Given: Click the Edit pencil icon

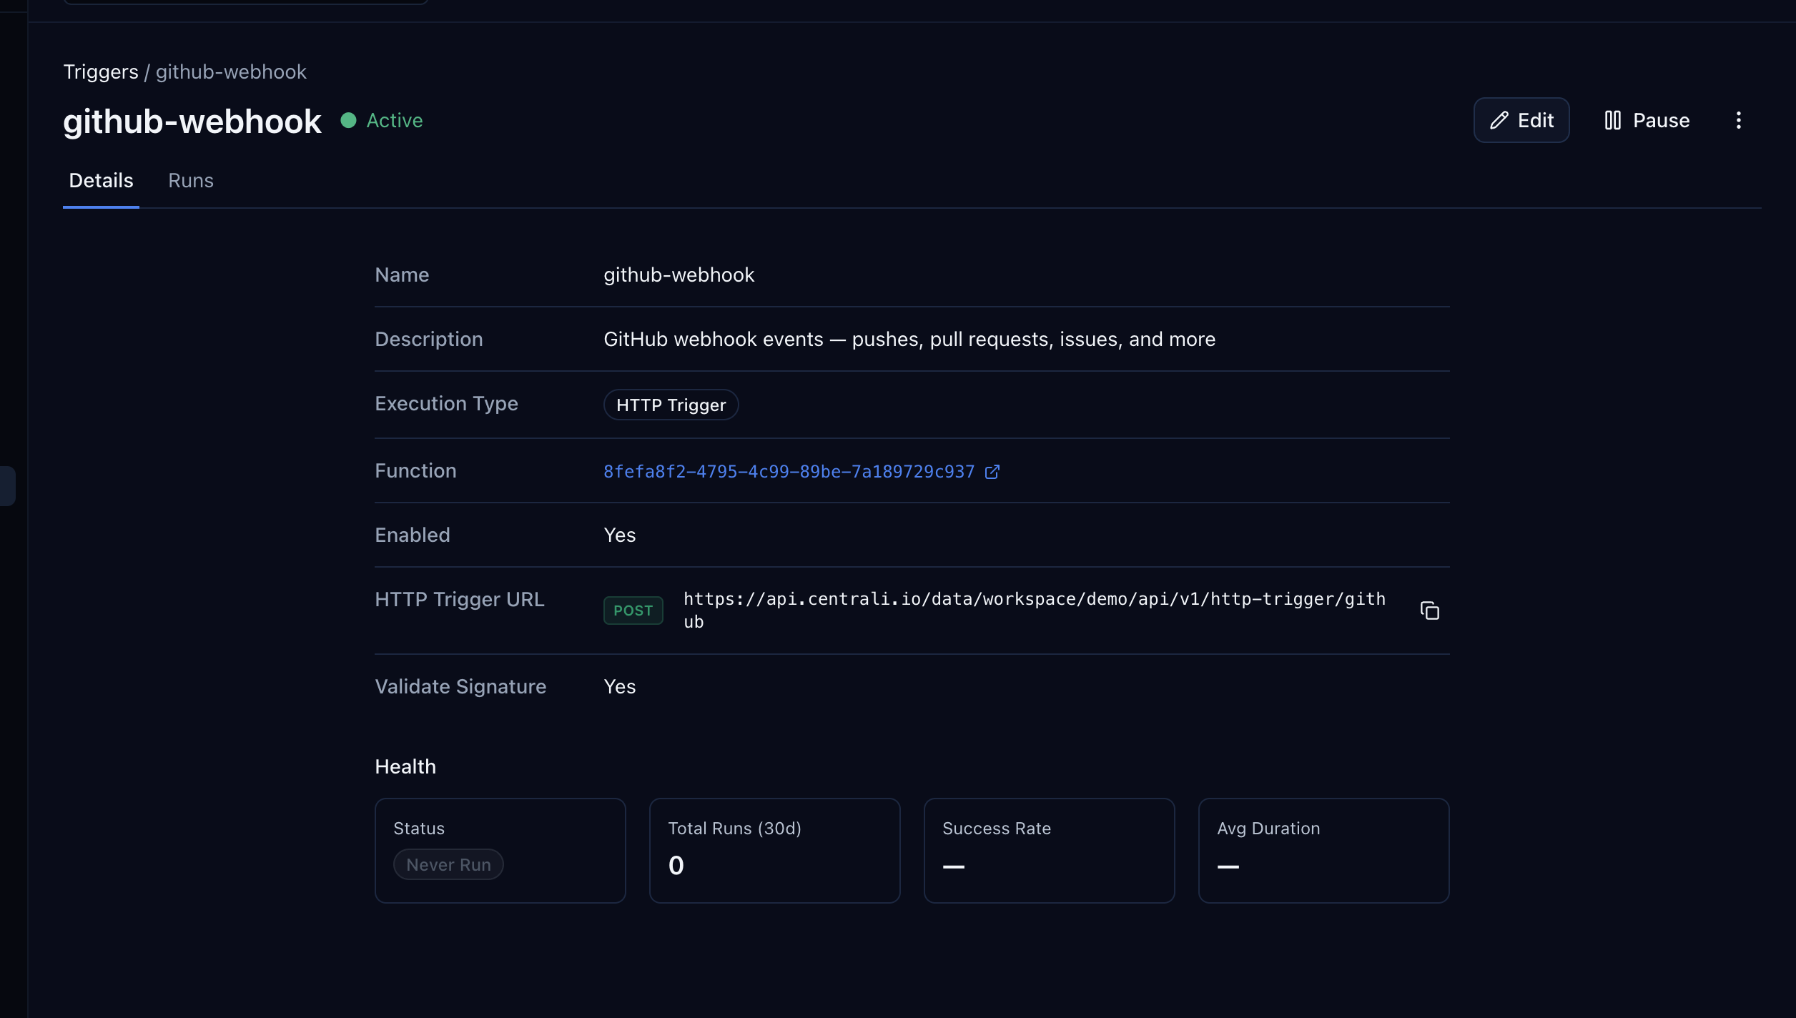Looking at the screenshot, I should coord(1500,120).
